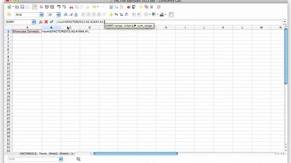Screen dimensions: 291x163
Task: Switch to Totals sheet tab
Action: pyautogui.click(x=43, y=153)
